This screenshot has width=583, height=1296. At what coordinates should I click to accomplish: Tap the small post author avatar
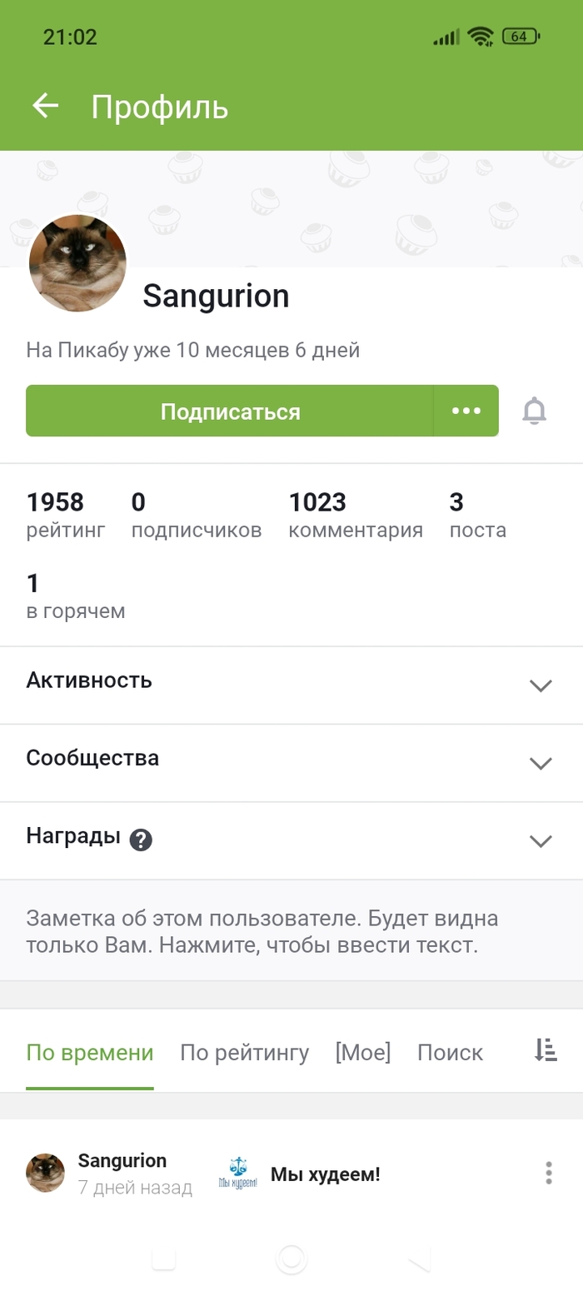click(45, 1173)
